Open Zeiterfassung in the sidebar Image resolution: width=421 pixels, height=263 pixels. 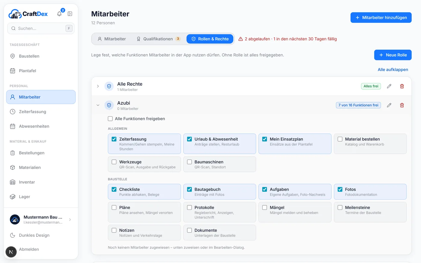click(x=41, y=112)
